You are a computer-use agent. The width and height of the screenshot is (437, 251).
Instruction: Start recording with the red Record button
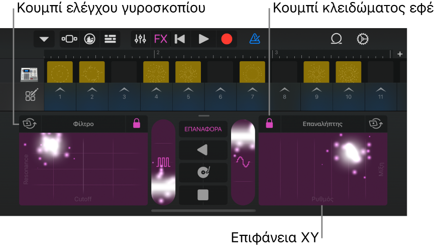point(227,39)
